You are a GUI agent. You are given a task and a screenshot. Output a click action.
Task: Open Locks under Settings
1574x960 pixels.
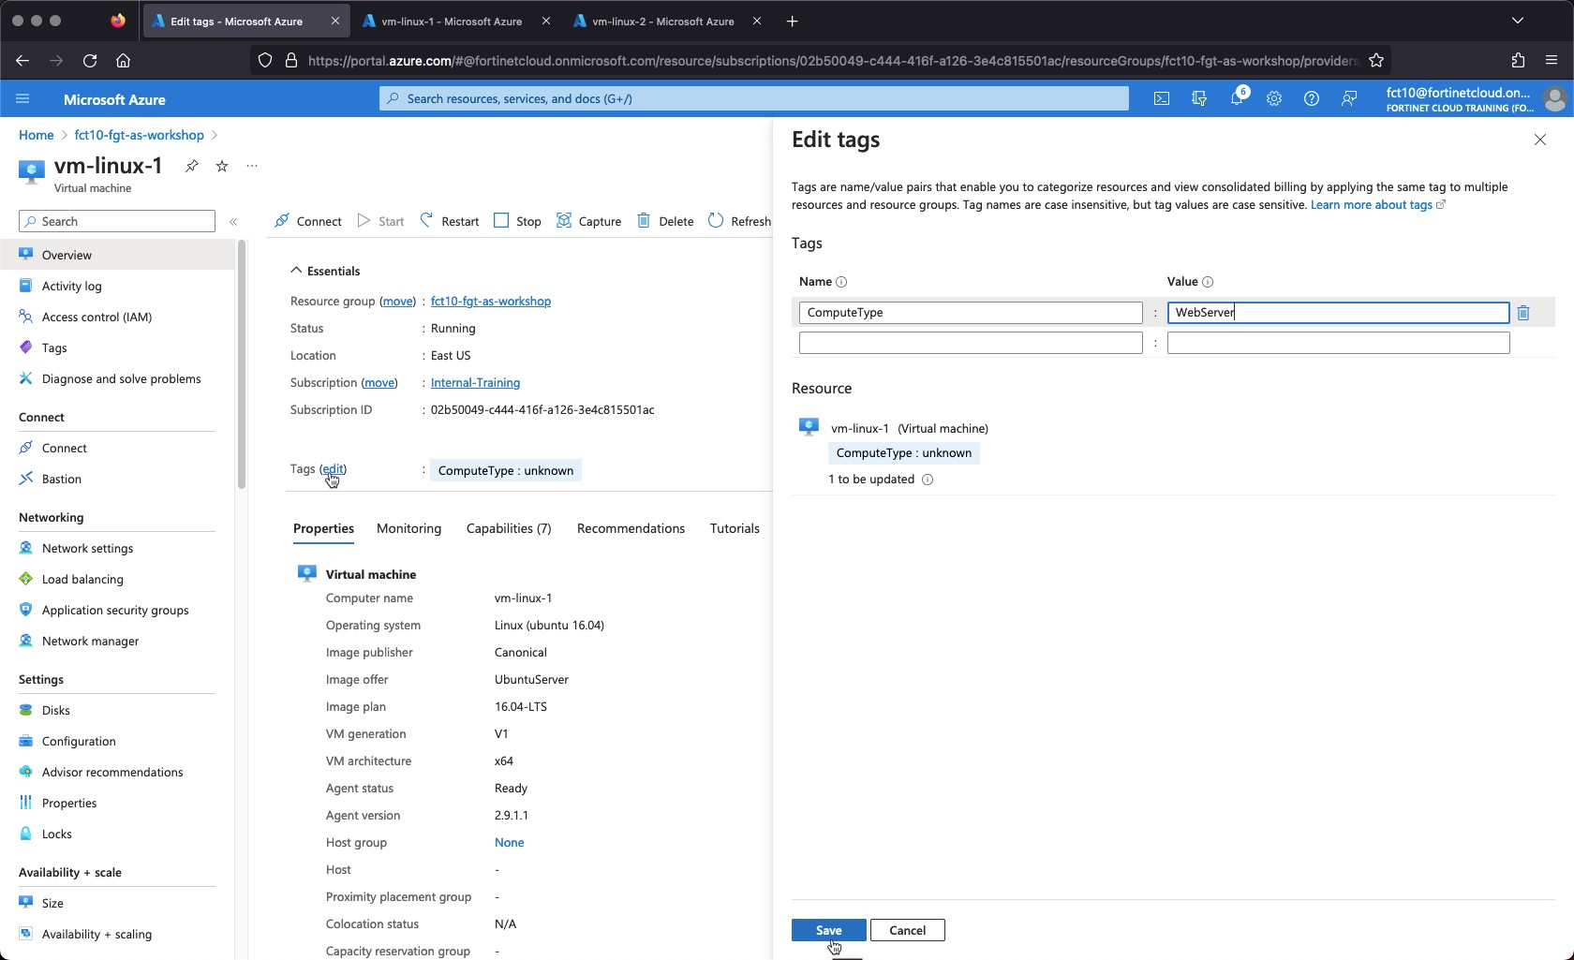(117, 834)
